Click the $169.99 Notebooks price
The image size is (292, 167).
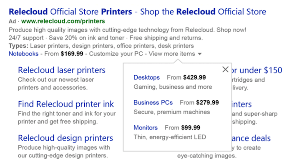point(72,54)
